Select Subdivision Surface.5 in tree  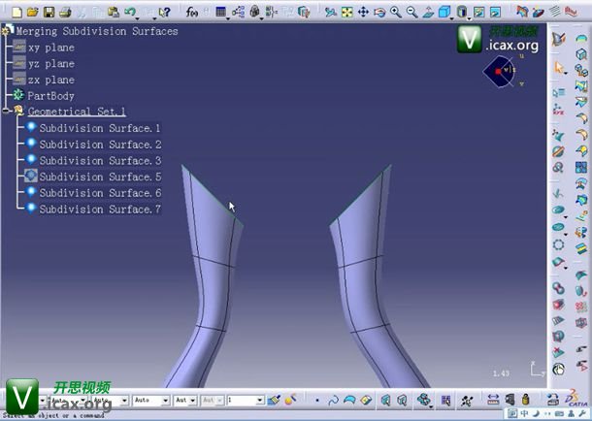click(99, 177)
